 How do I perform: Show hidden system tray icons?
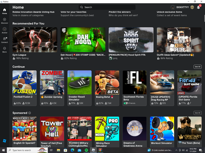coord(176,150)
